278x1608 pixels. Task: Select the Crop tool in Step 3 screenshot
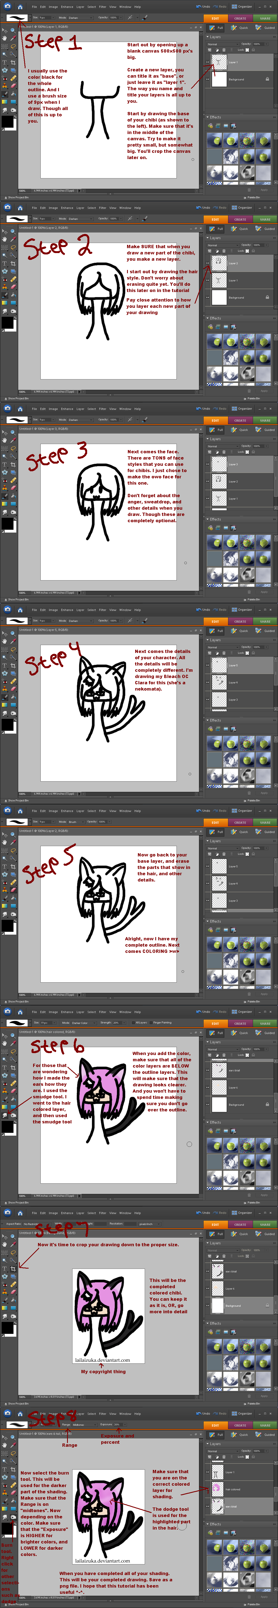tap(12, 464)
